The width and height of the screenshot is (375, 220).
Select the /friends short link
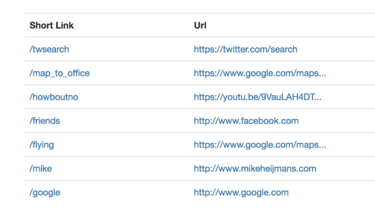click(x=45, y=121)
